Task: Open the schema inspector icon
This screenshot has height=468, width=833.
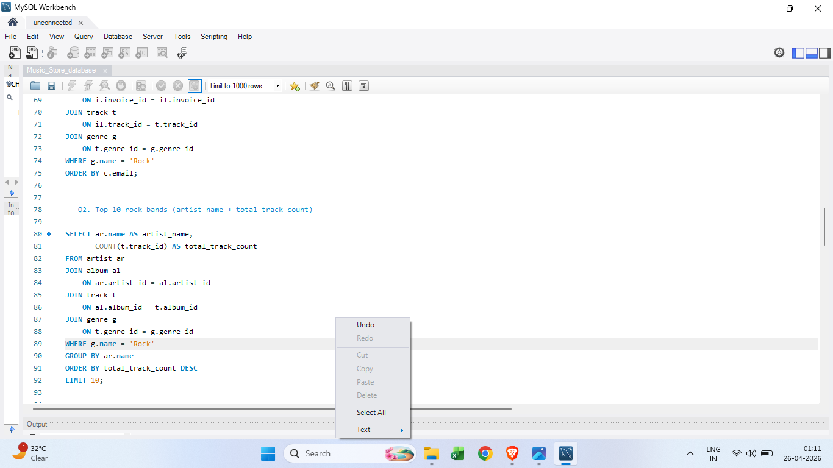Action: 52,53
